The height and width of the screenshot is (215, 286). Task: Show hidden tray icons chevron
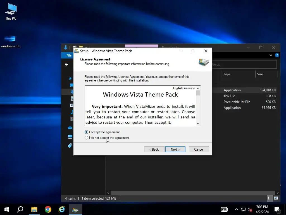236,209
